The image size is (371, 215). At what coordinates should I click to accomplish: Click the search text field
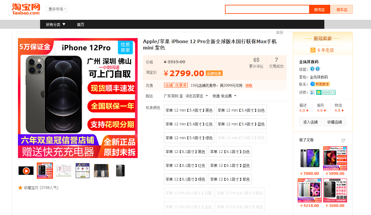click(267, 9)
